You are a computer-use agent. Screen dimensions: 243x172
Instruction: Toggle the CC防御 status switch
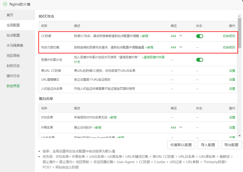point(200,36)
